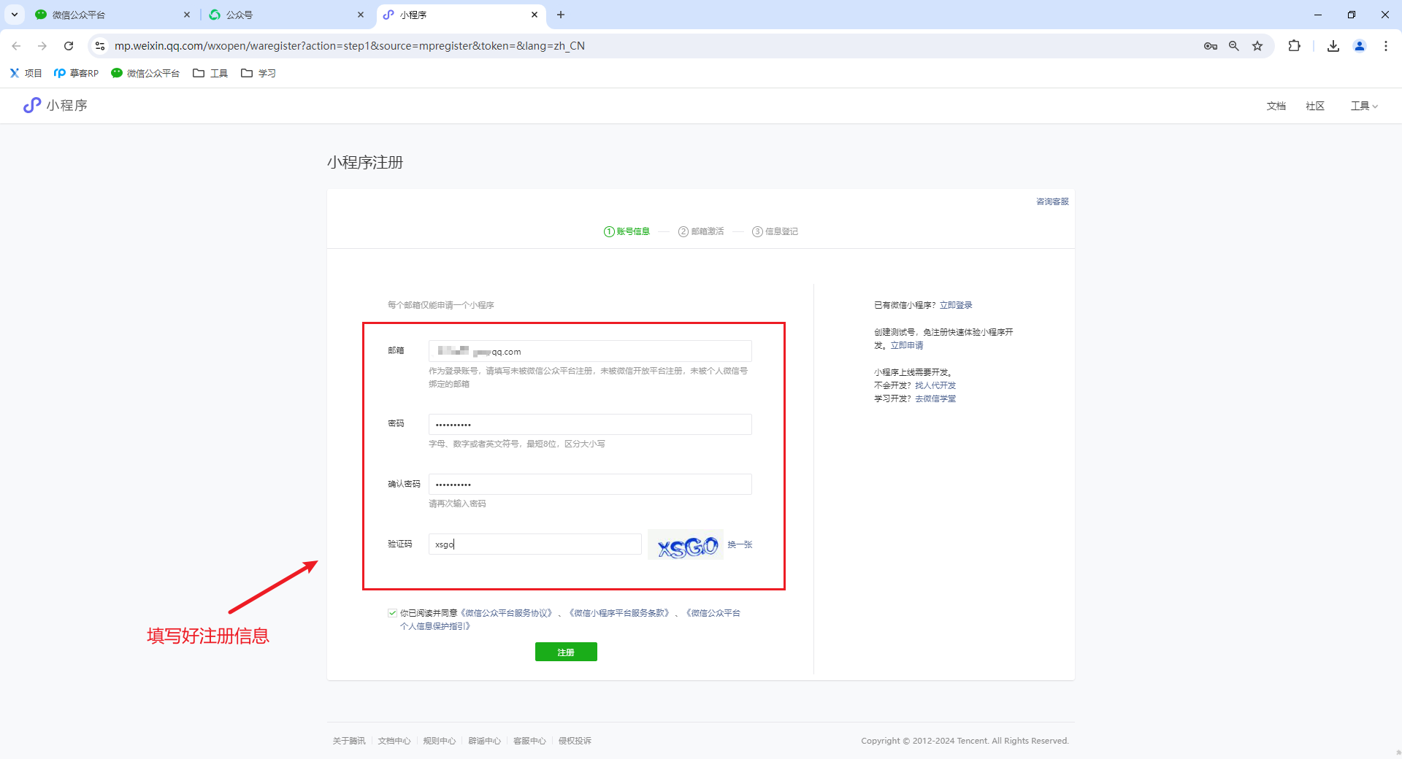Screen dimensions: 1402x759
Task: Open the tab search dropdown arrow
Action: click(x=14, y=15)
